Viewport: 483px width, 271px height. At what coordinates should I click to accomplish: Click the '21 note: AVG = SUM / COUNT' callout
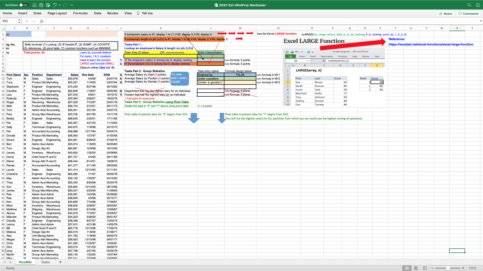click(179, 78)
